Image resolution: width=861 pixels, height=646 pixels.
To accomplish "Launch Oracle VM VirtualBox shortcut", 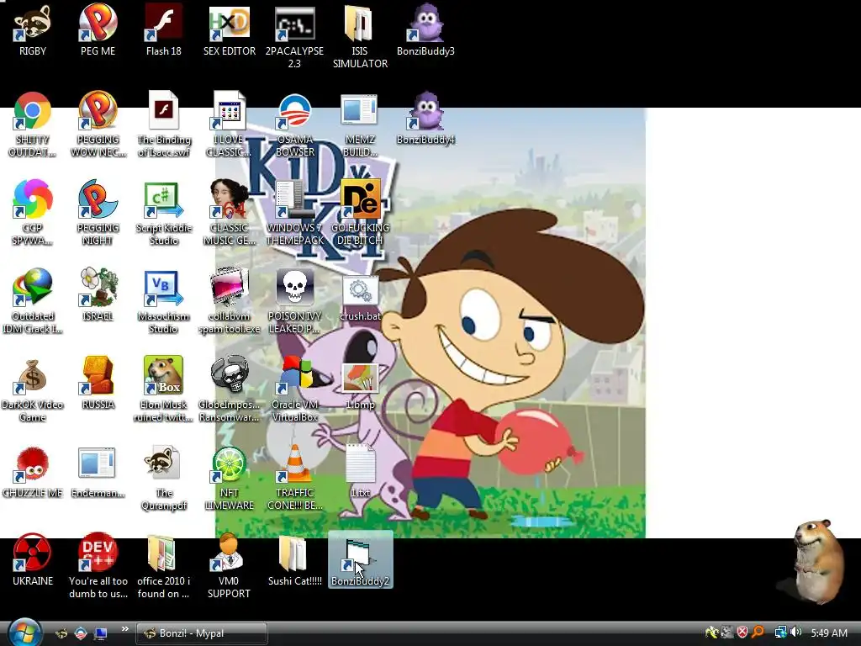I will pos(294,390).
